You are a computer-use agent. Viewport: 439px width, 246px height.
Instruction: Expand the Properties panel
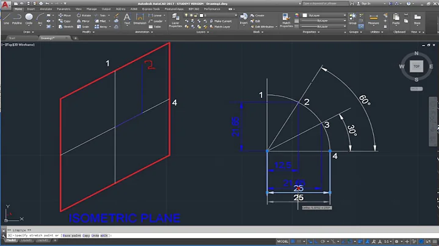click(311, 32)
